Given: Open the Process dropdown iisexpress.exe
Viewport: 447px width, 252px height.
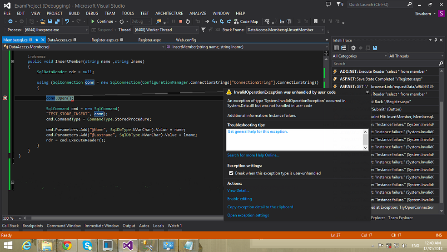Looking at the screenshot, I should 56,30.
